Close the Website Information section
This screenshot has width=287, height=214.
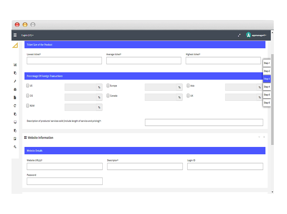click(x=264, y=137)
